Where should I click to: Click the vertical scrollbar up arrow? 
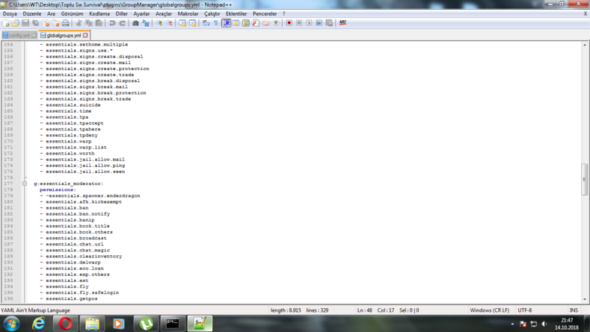point(585,45)
